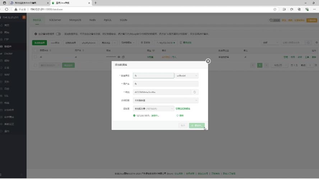
Task: Check the select-all checkbox in table header
Action: coord(36,50)
